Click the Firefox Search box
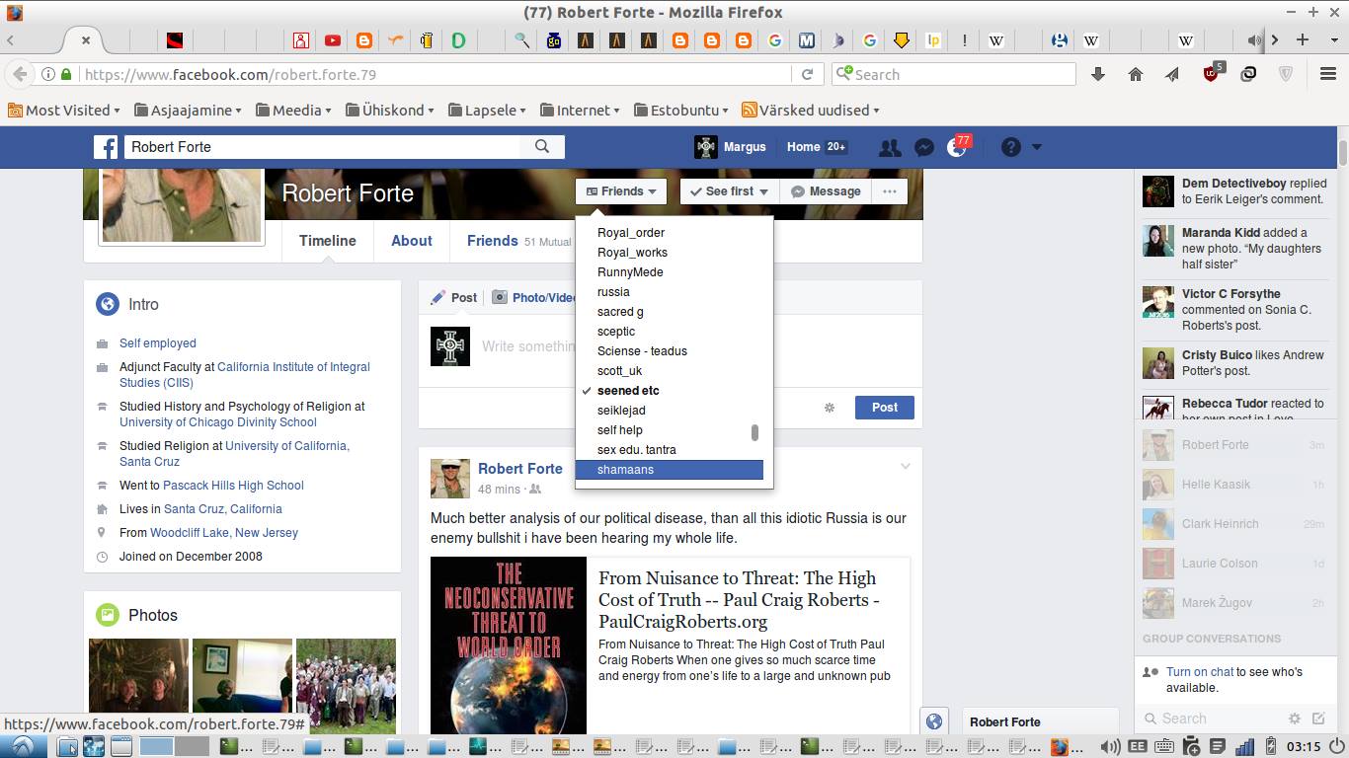The width and height of the screenshot is (1349, 758). 954,74
